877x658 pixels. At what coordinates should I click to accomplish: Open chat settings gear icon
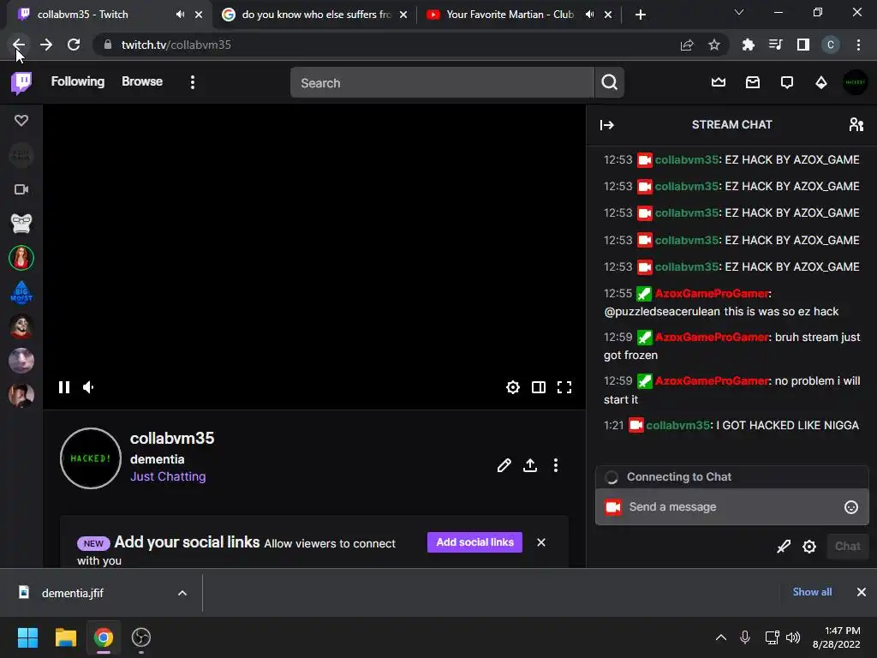pos(809,546)
